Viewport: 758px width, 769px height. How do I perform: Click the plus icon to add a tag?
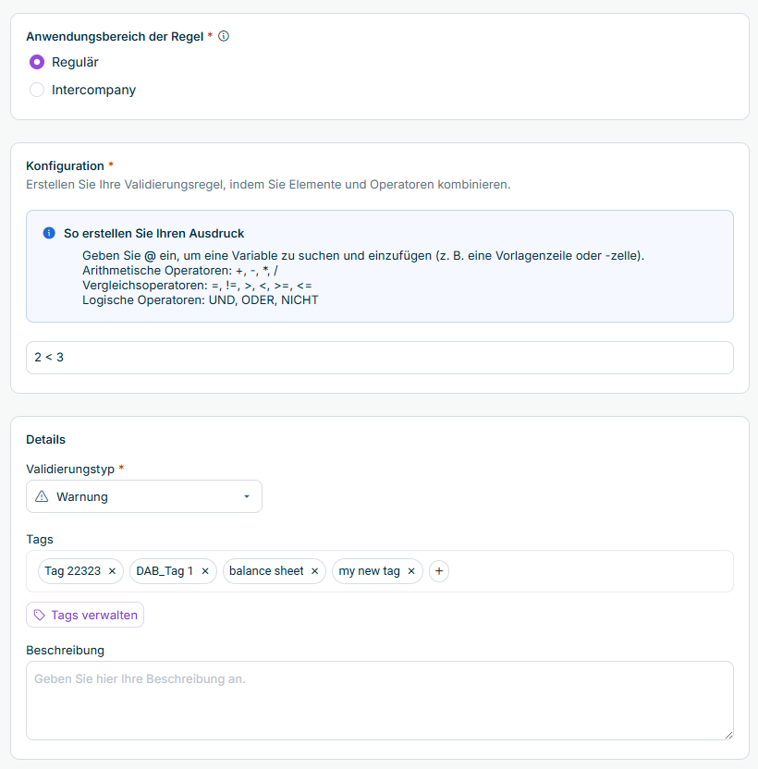click(x=439, y=571)
